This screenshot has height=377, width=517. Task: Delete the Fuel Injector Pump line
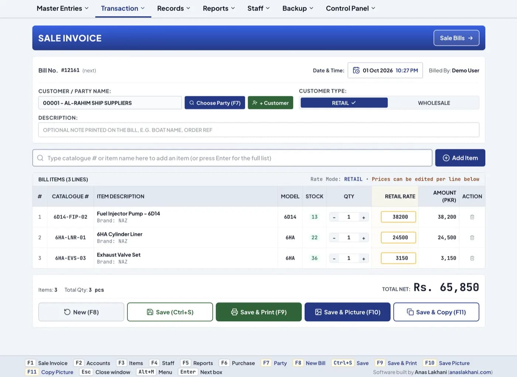(472, 217)
